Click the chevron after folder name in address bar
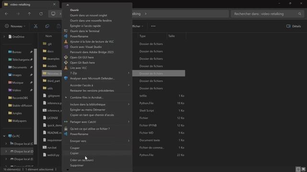307x172 pixels. point(146,14)
